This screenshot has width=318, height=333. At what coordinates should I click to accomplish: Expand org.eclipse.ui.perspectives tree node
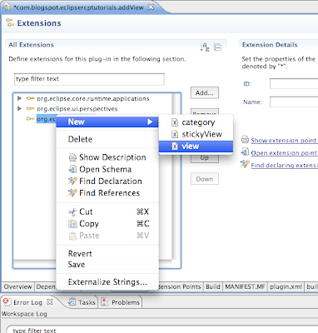(19, 108)
